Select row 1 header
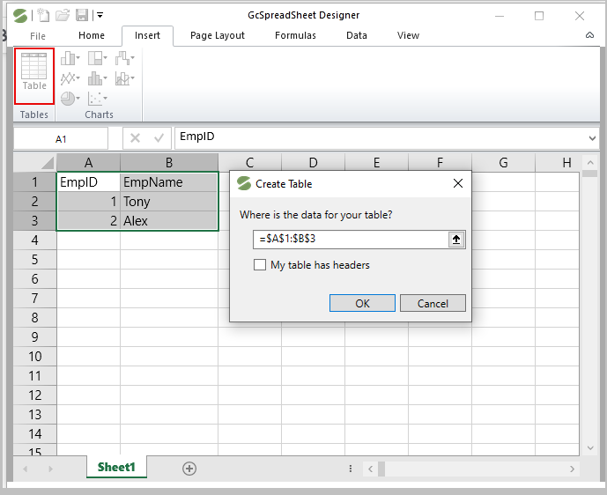This screenshot has height=495, width=607. click(x=35, y=182)
